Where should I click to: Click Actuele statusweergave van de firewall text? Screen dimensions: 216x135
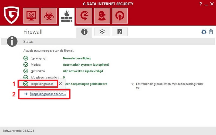[49, 51]
